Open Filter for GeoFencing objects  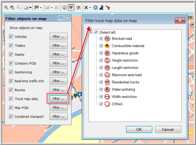coord(58,72)
